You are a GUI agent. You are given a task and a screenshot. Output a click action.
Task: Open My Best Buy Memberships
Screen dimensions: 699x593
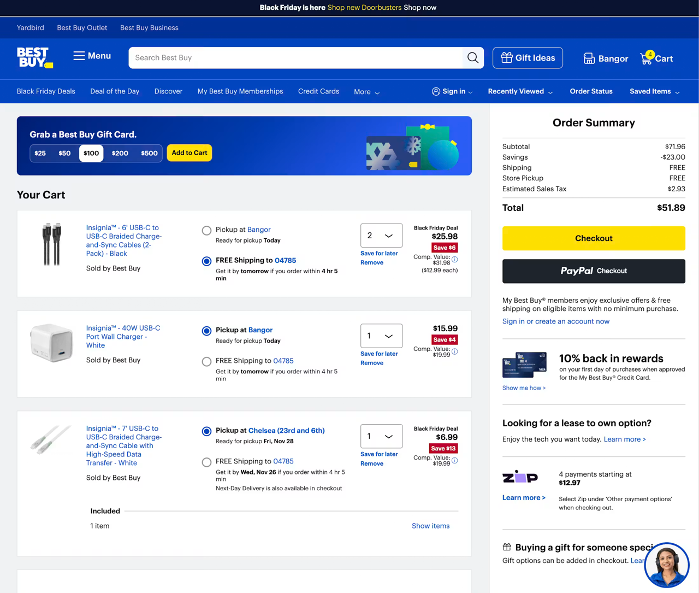[240, 91]
